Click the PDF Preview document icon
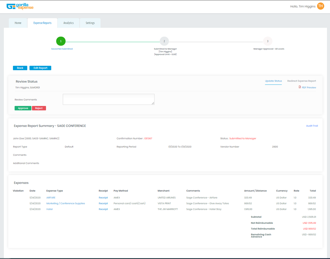This screenshot has height=259, width=330. (300, 87)
